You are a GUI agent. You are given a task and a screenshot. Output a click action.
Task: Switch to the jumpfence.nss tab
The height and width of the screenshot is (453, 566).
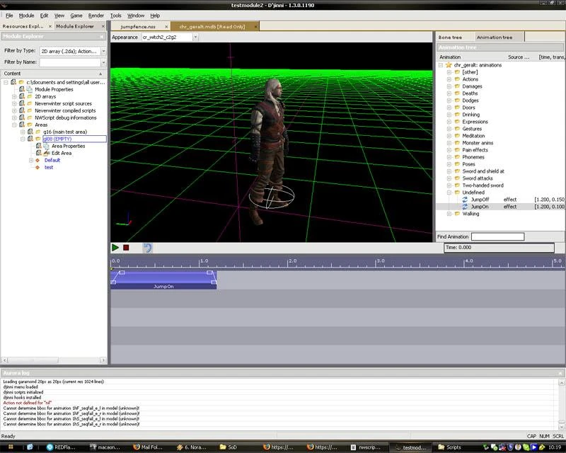[x=137, y=26]
